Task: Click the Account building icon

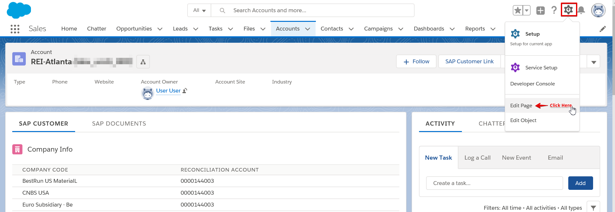Action: coord(19,59)
